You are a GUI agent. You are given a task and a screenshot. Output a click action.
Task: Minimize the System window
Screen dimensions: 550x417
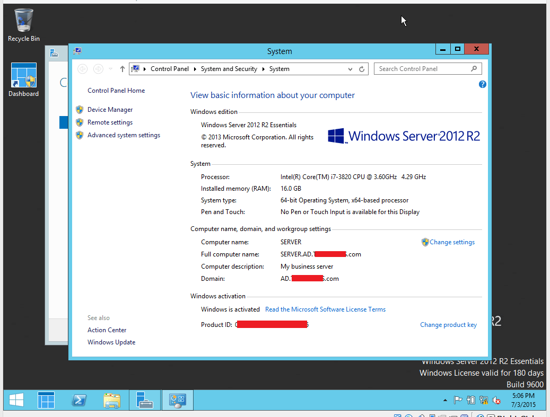[x=443, y=49]
